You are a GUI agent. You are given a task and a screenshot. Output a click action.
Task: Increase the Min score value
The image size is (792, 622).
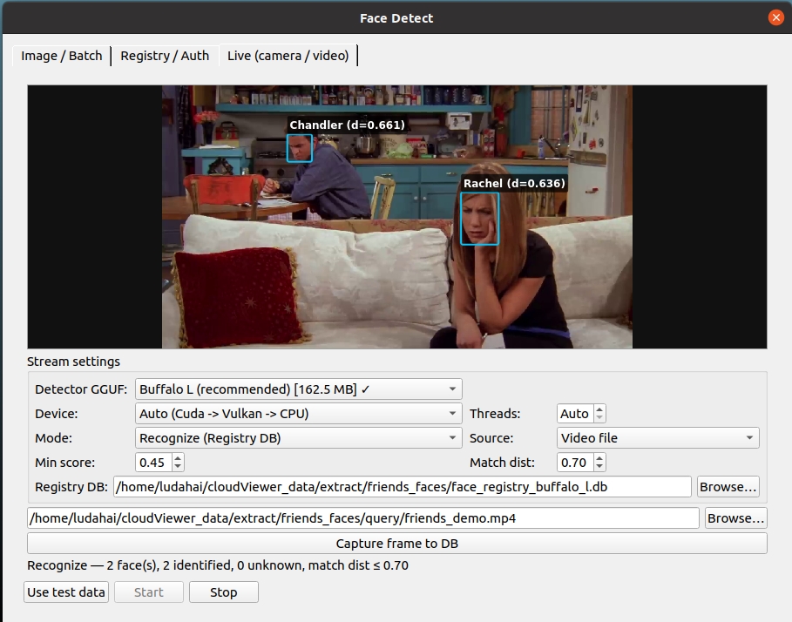click(x=178, y=458)
